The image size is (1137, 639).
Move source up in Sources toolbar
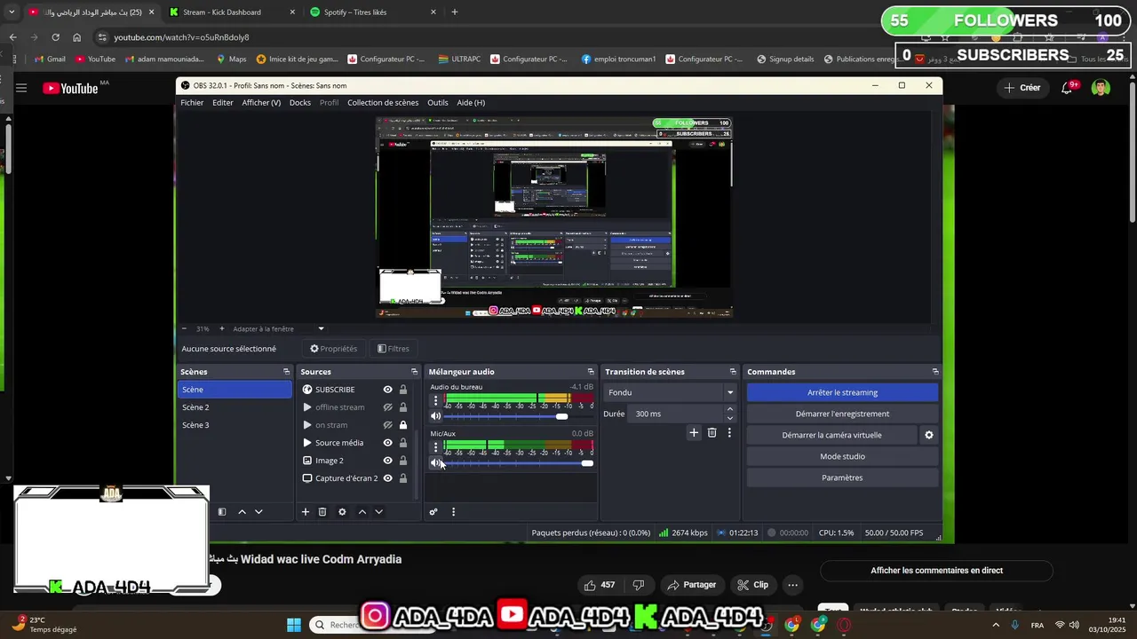(x=362, y=512)
